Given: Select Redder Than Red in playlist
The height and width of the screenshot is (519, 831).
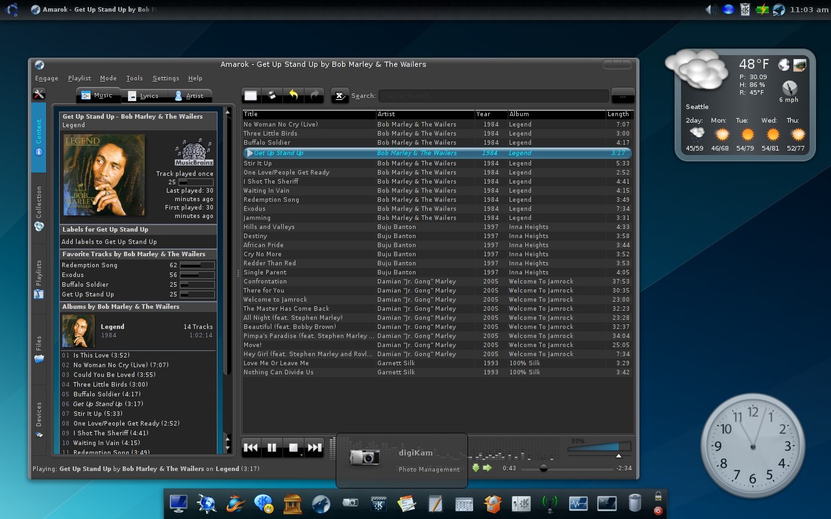Looking at the screenshot, I should (x=437, y=263).
